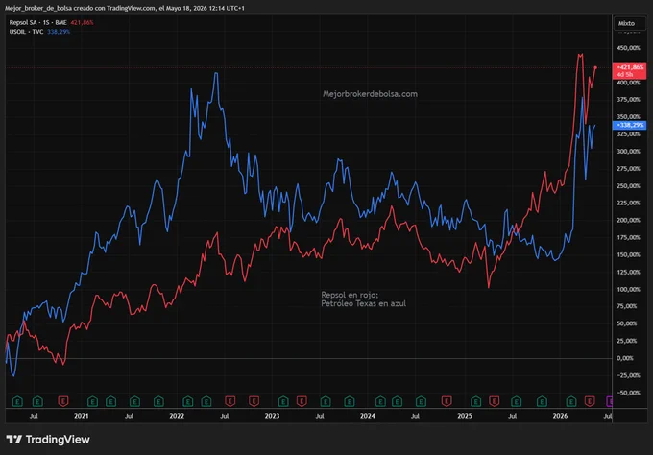Screen dimensions: 653x455
Task: Click the green earnings marker between 2023 and July 2023
Action: click(x=283, y=401)
